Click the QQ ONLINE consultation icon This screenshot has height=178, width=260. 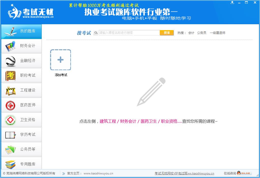[244, 173]
